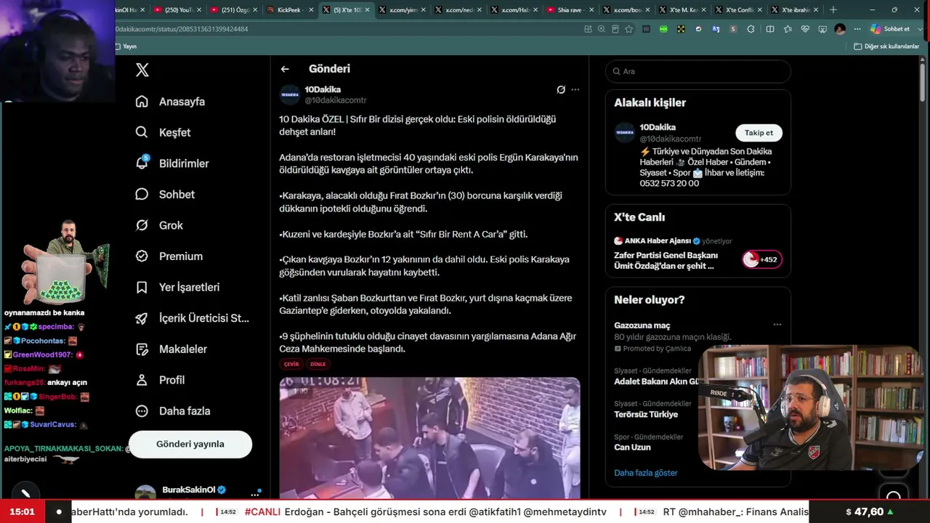Click the Grok icon on 10Dakika post
The height and width of the screenshot is (523, 930).
pyautogui.click(x=561, y=89)
